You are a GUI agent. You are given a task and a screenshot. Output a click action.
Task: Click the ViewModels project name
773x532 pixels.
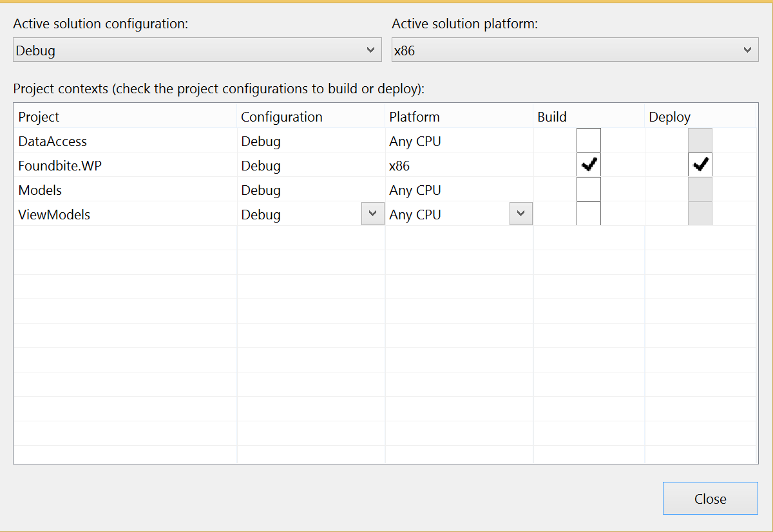54,215
